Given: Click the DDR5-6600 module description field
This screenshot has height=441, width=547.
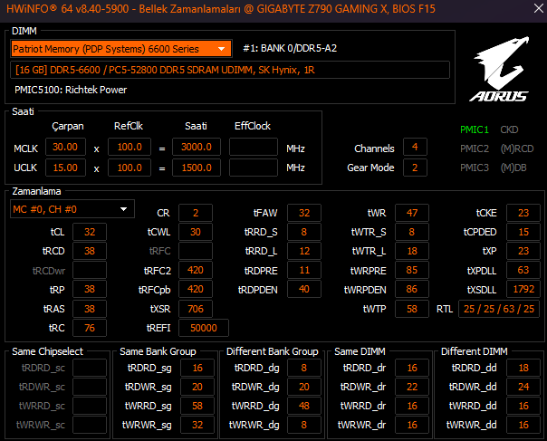Looking at the screenshot, I should (x=230, y=70).
